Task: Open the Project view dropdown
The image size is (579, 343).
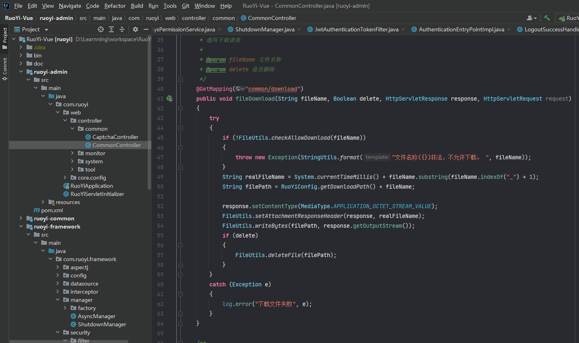Action: coord(47,30)
